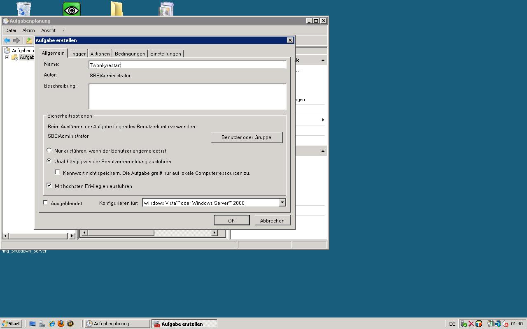The width and height of the screenshot is (527, 329).
Task: Switch to the Trigger tab
Action: pos(77,53)
